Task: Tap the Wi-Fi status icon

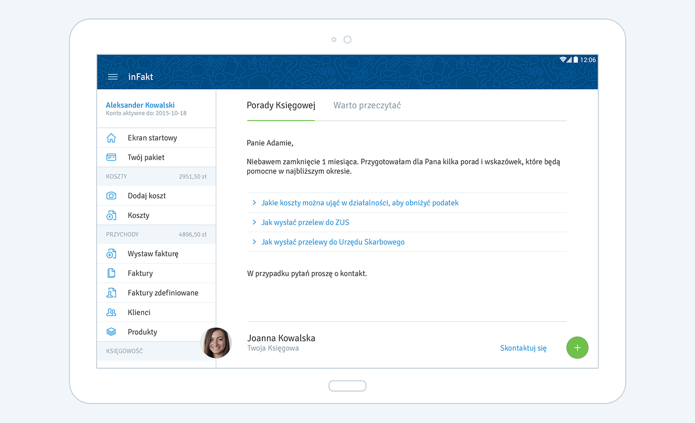Action: [563, 59]
